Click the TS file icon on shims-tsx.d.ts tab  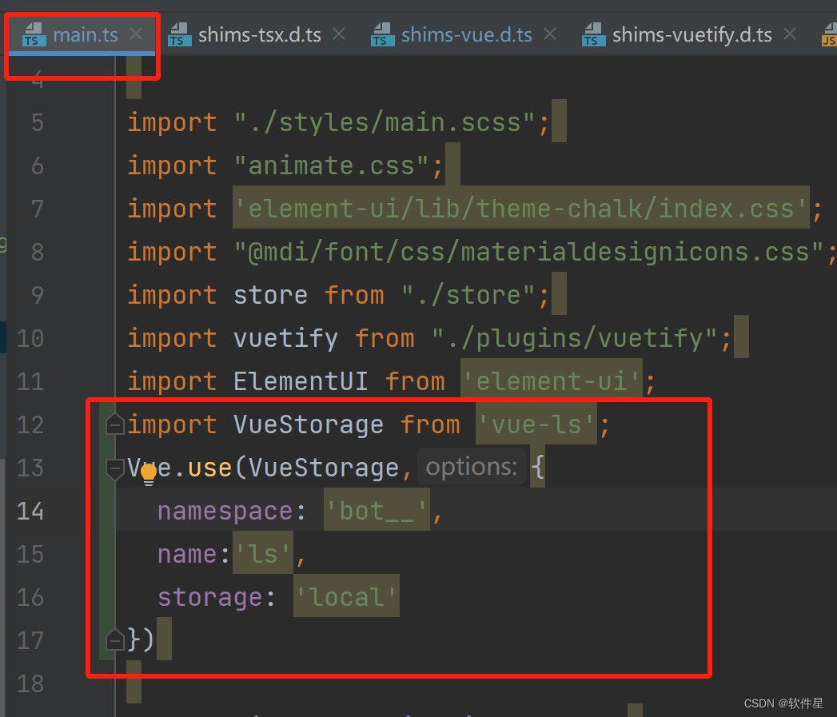point(181,34)
